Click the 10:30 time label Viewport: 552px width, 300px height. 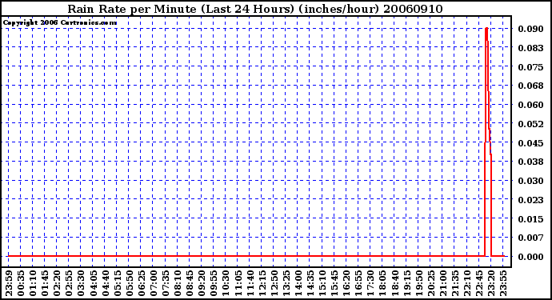pyautogui.click(x=226, y=283)
